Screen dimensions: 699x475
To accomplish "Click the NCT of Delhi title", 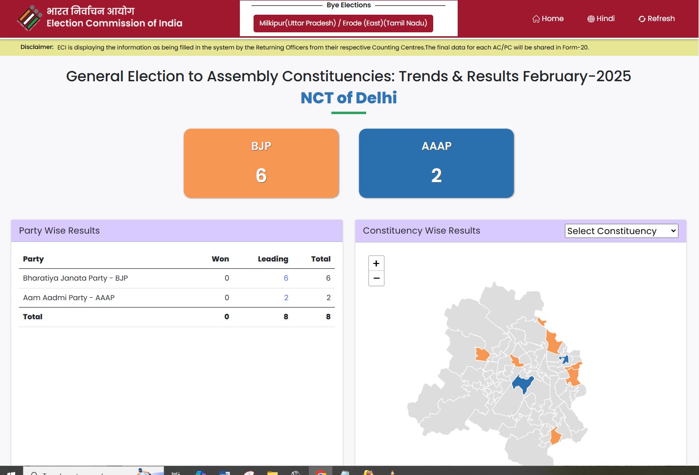I will tap(349, 98).
